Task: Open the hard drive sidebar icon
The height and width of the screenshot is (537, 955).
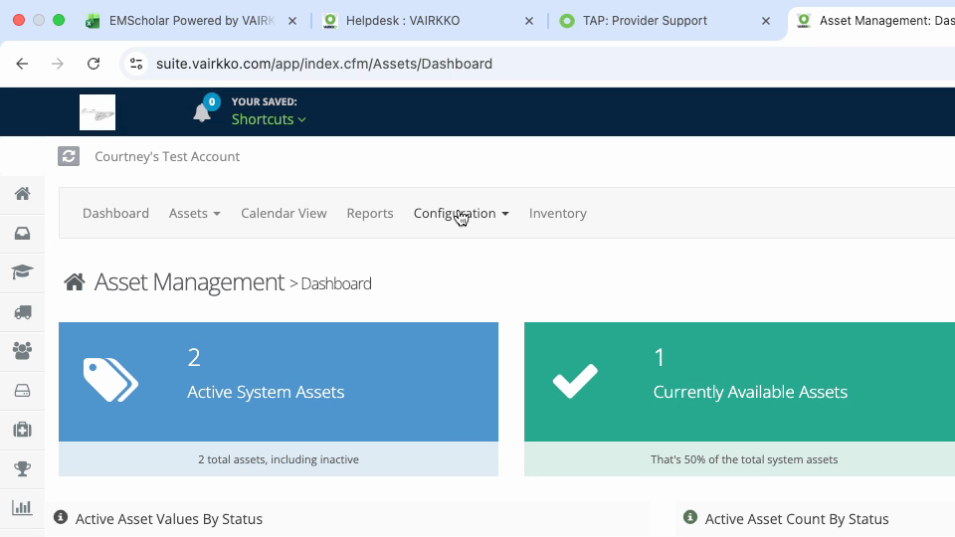Action: tap(23, 391)
